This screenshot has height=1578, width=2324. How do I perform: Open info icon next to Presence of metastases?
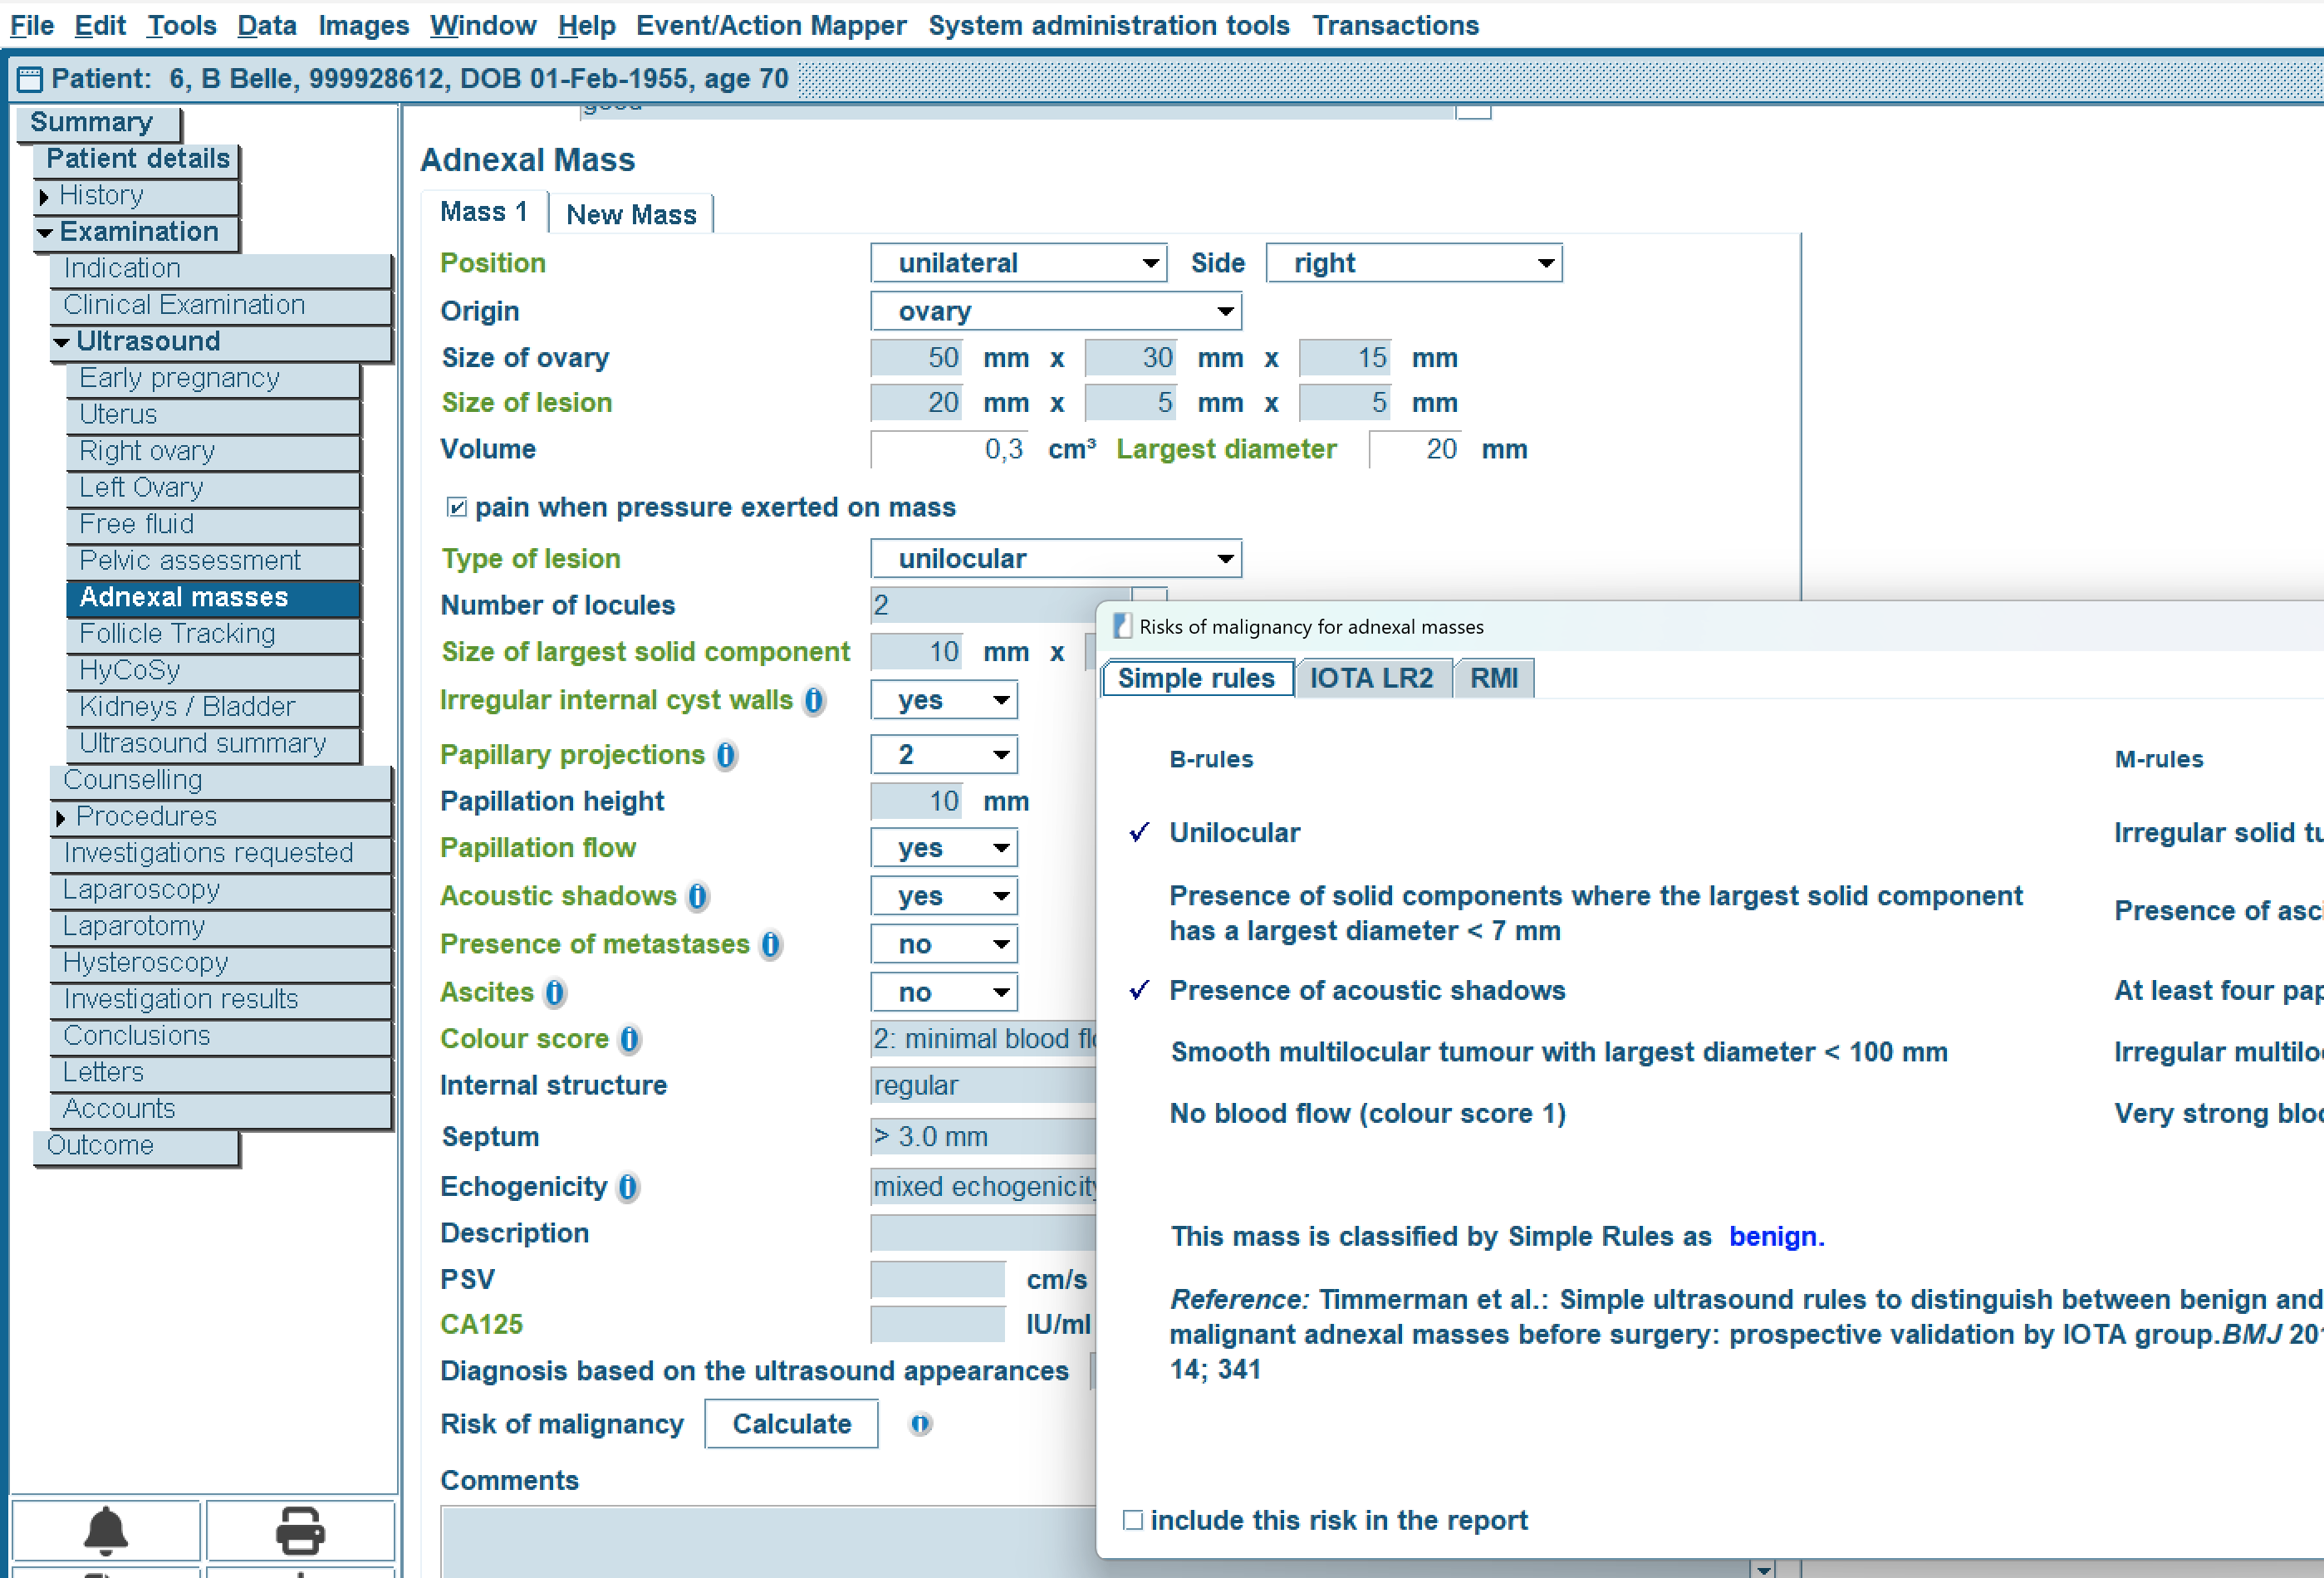770,944
